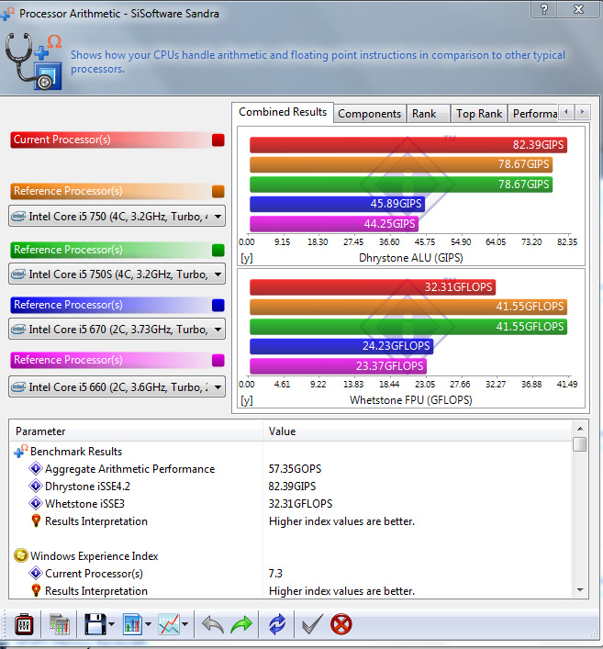Refresh the benchmark with blue arrows
The image size is (603, 649).
click(x=277, y=624)
